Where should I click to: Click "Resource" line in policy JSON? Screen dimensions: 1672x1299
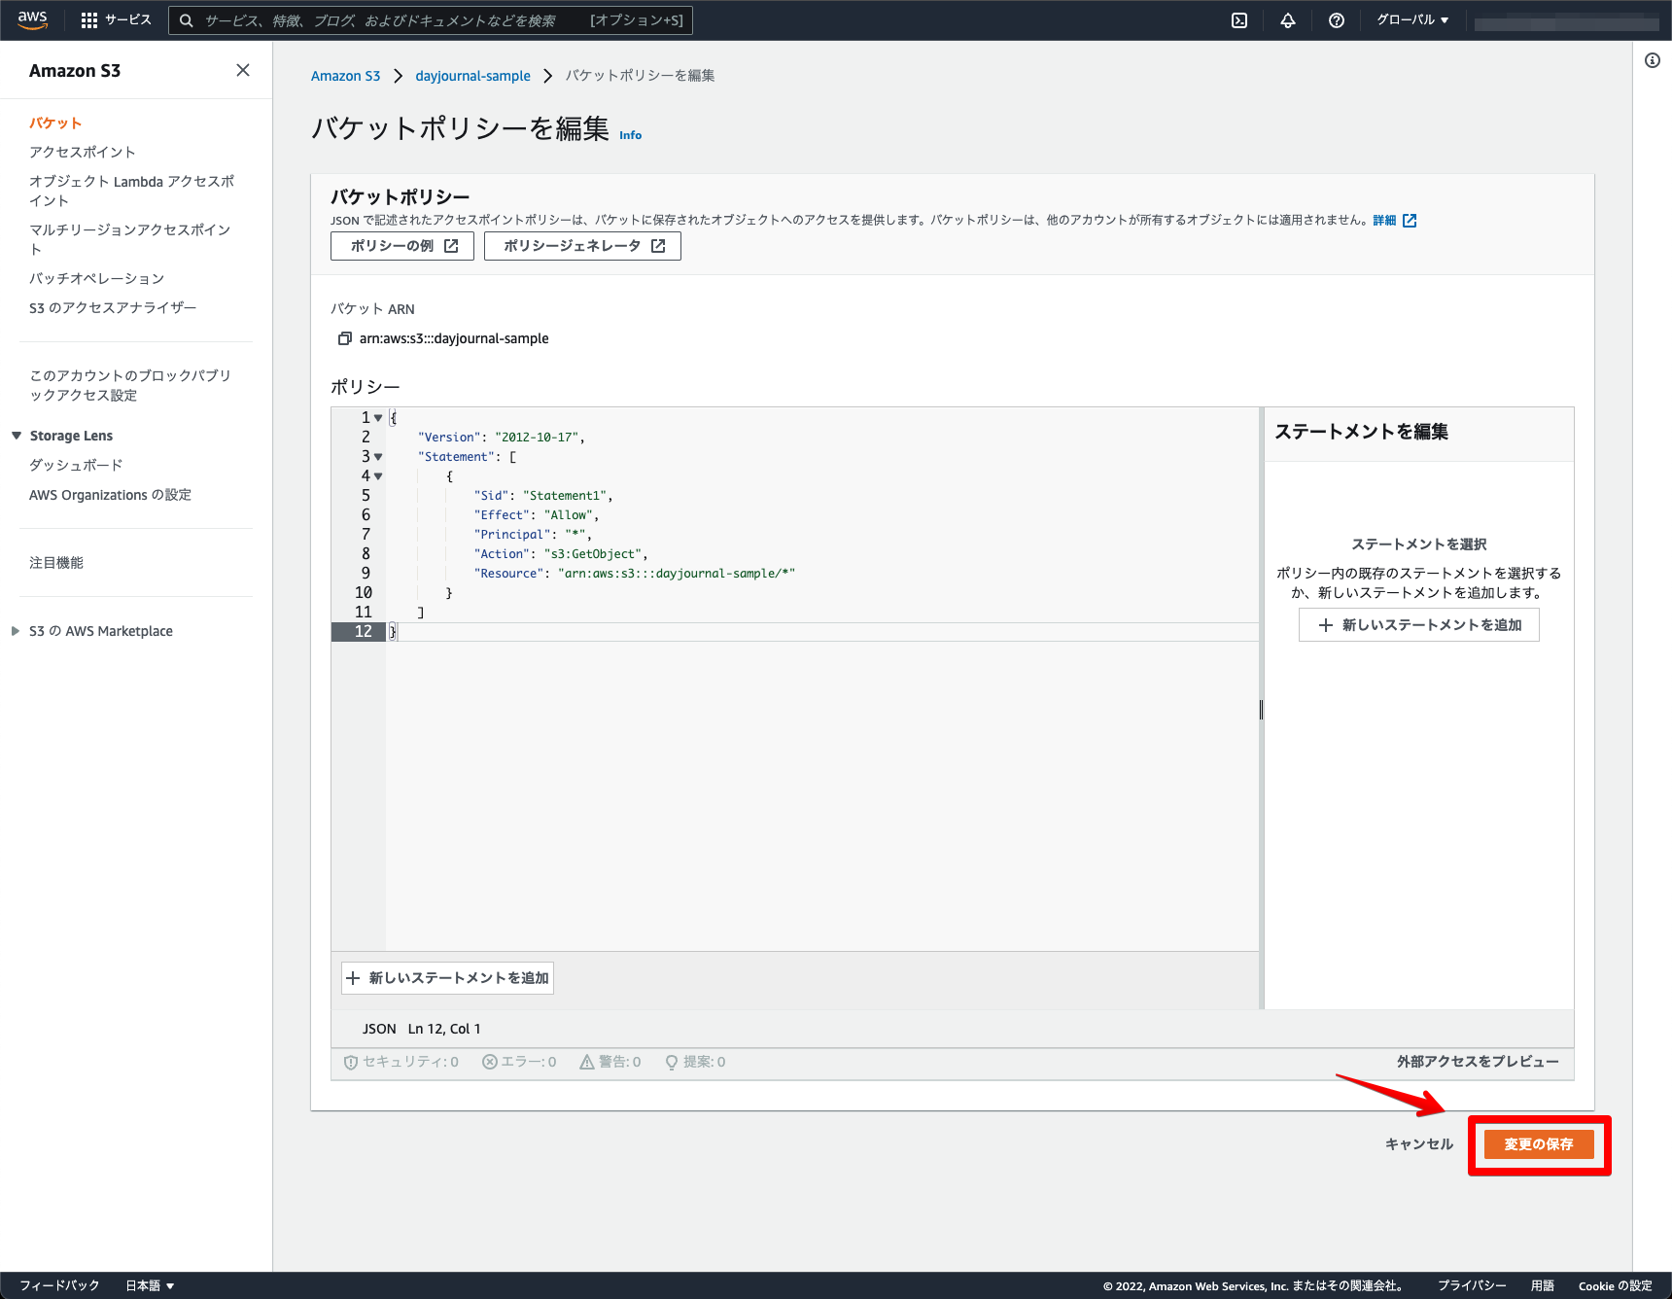pyautogui.click(x=635, y=574)
